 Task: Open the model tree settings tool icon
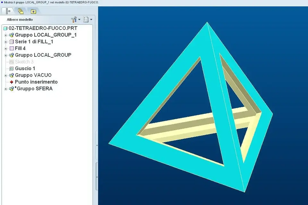74,20
